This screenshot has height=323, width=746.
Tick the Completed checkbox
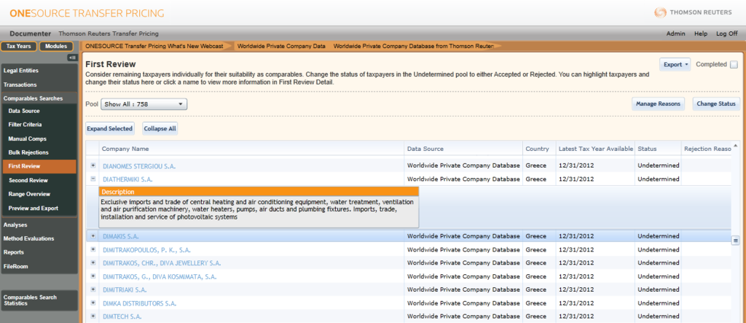point(734,64)
